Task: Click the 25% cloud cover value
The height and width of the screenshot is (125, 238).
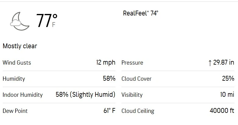Action: point(228,79)
